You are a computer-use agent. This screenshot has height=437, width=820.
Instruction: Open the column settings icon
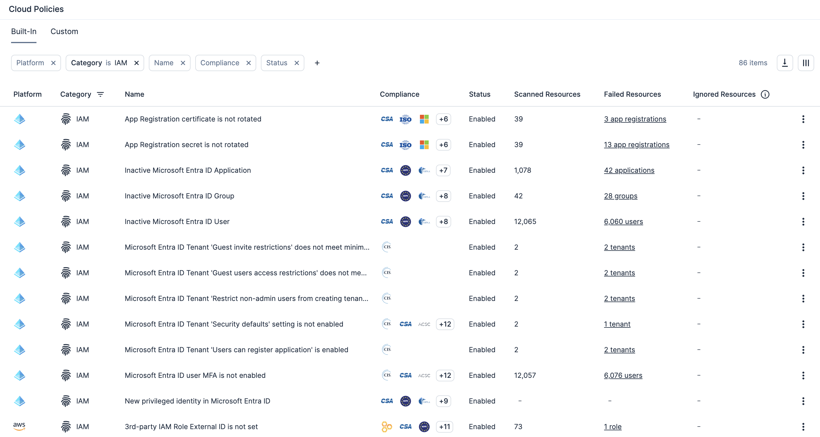click(x=806, y=63)
